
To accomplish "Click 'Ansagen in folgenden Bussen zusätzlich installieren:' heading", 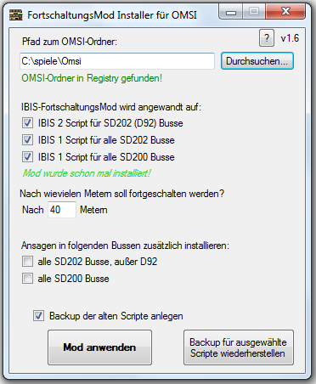I will [x=125, y=246].
